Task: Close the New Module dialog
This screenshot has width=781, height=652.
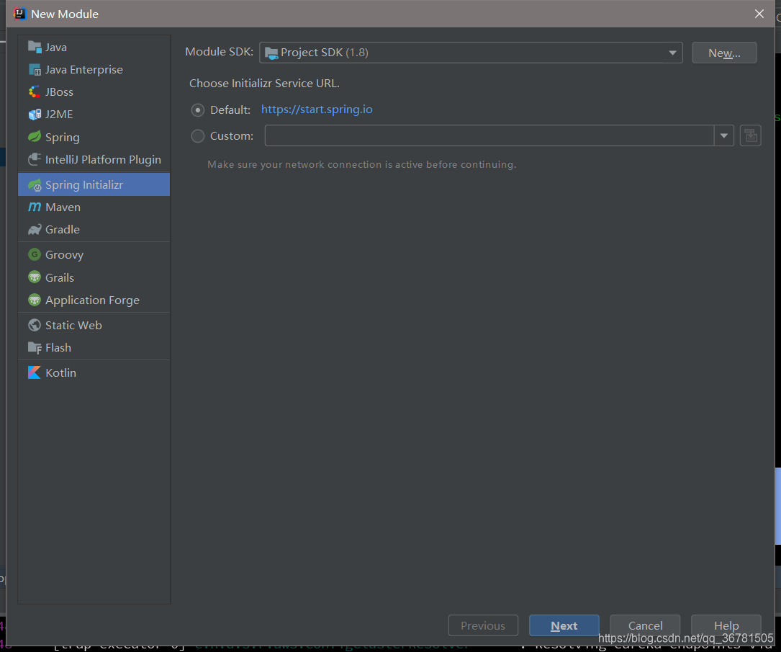Action: (x=759, y=14)
